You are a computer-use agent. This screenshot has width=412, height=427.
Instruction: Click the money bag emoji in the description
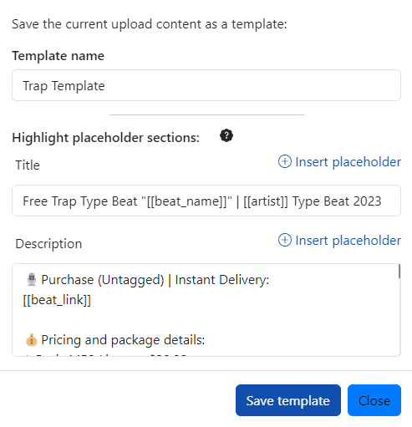tap(32, 340)
